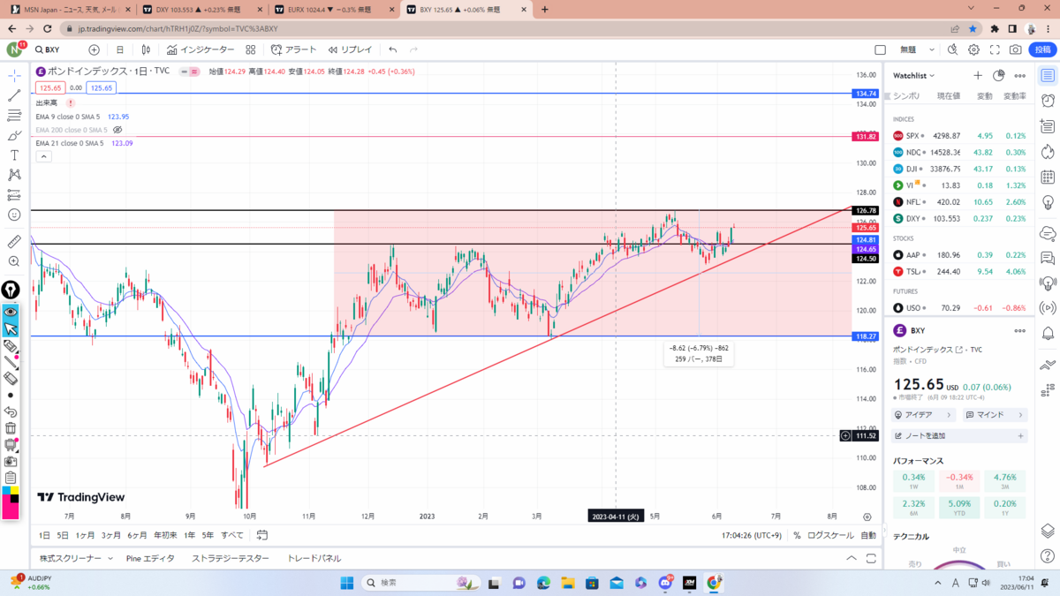Click the camera icon in overlay toolbar
1060x596 pixels.
(11, 461)
